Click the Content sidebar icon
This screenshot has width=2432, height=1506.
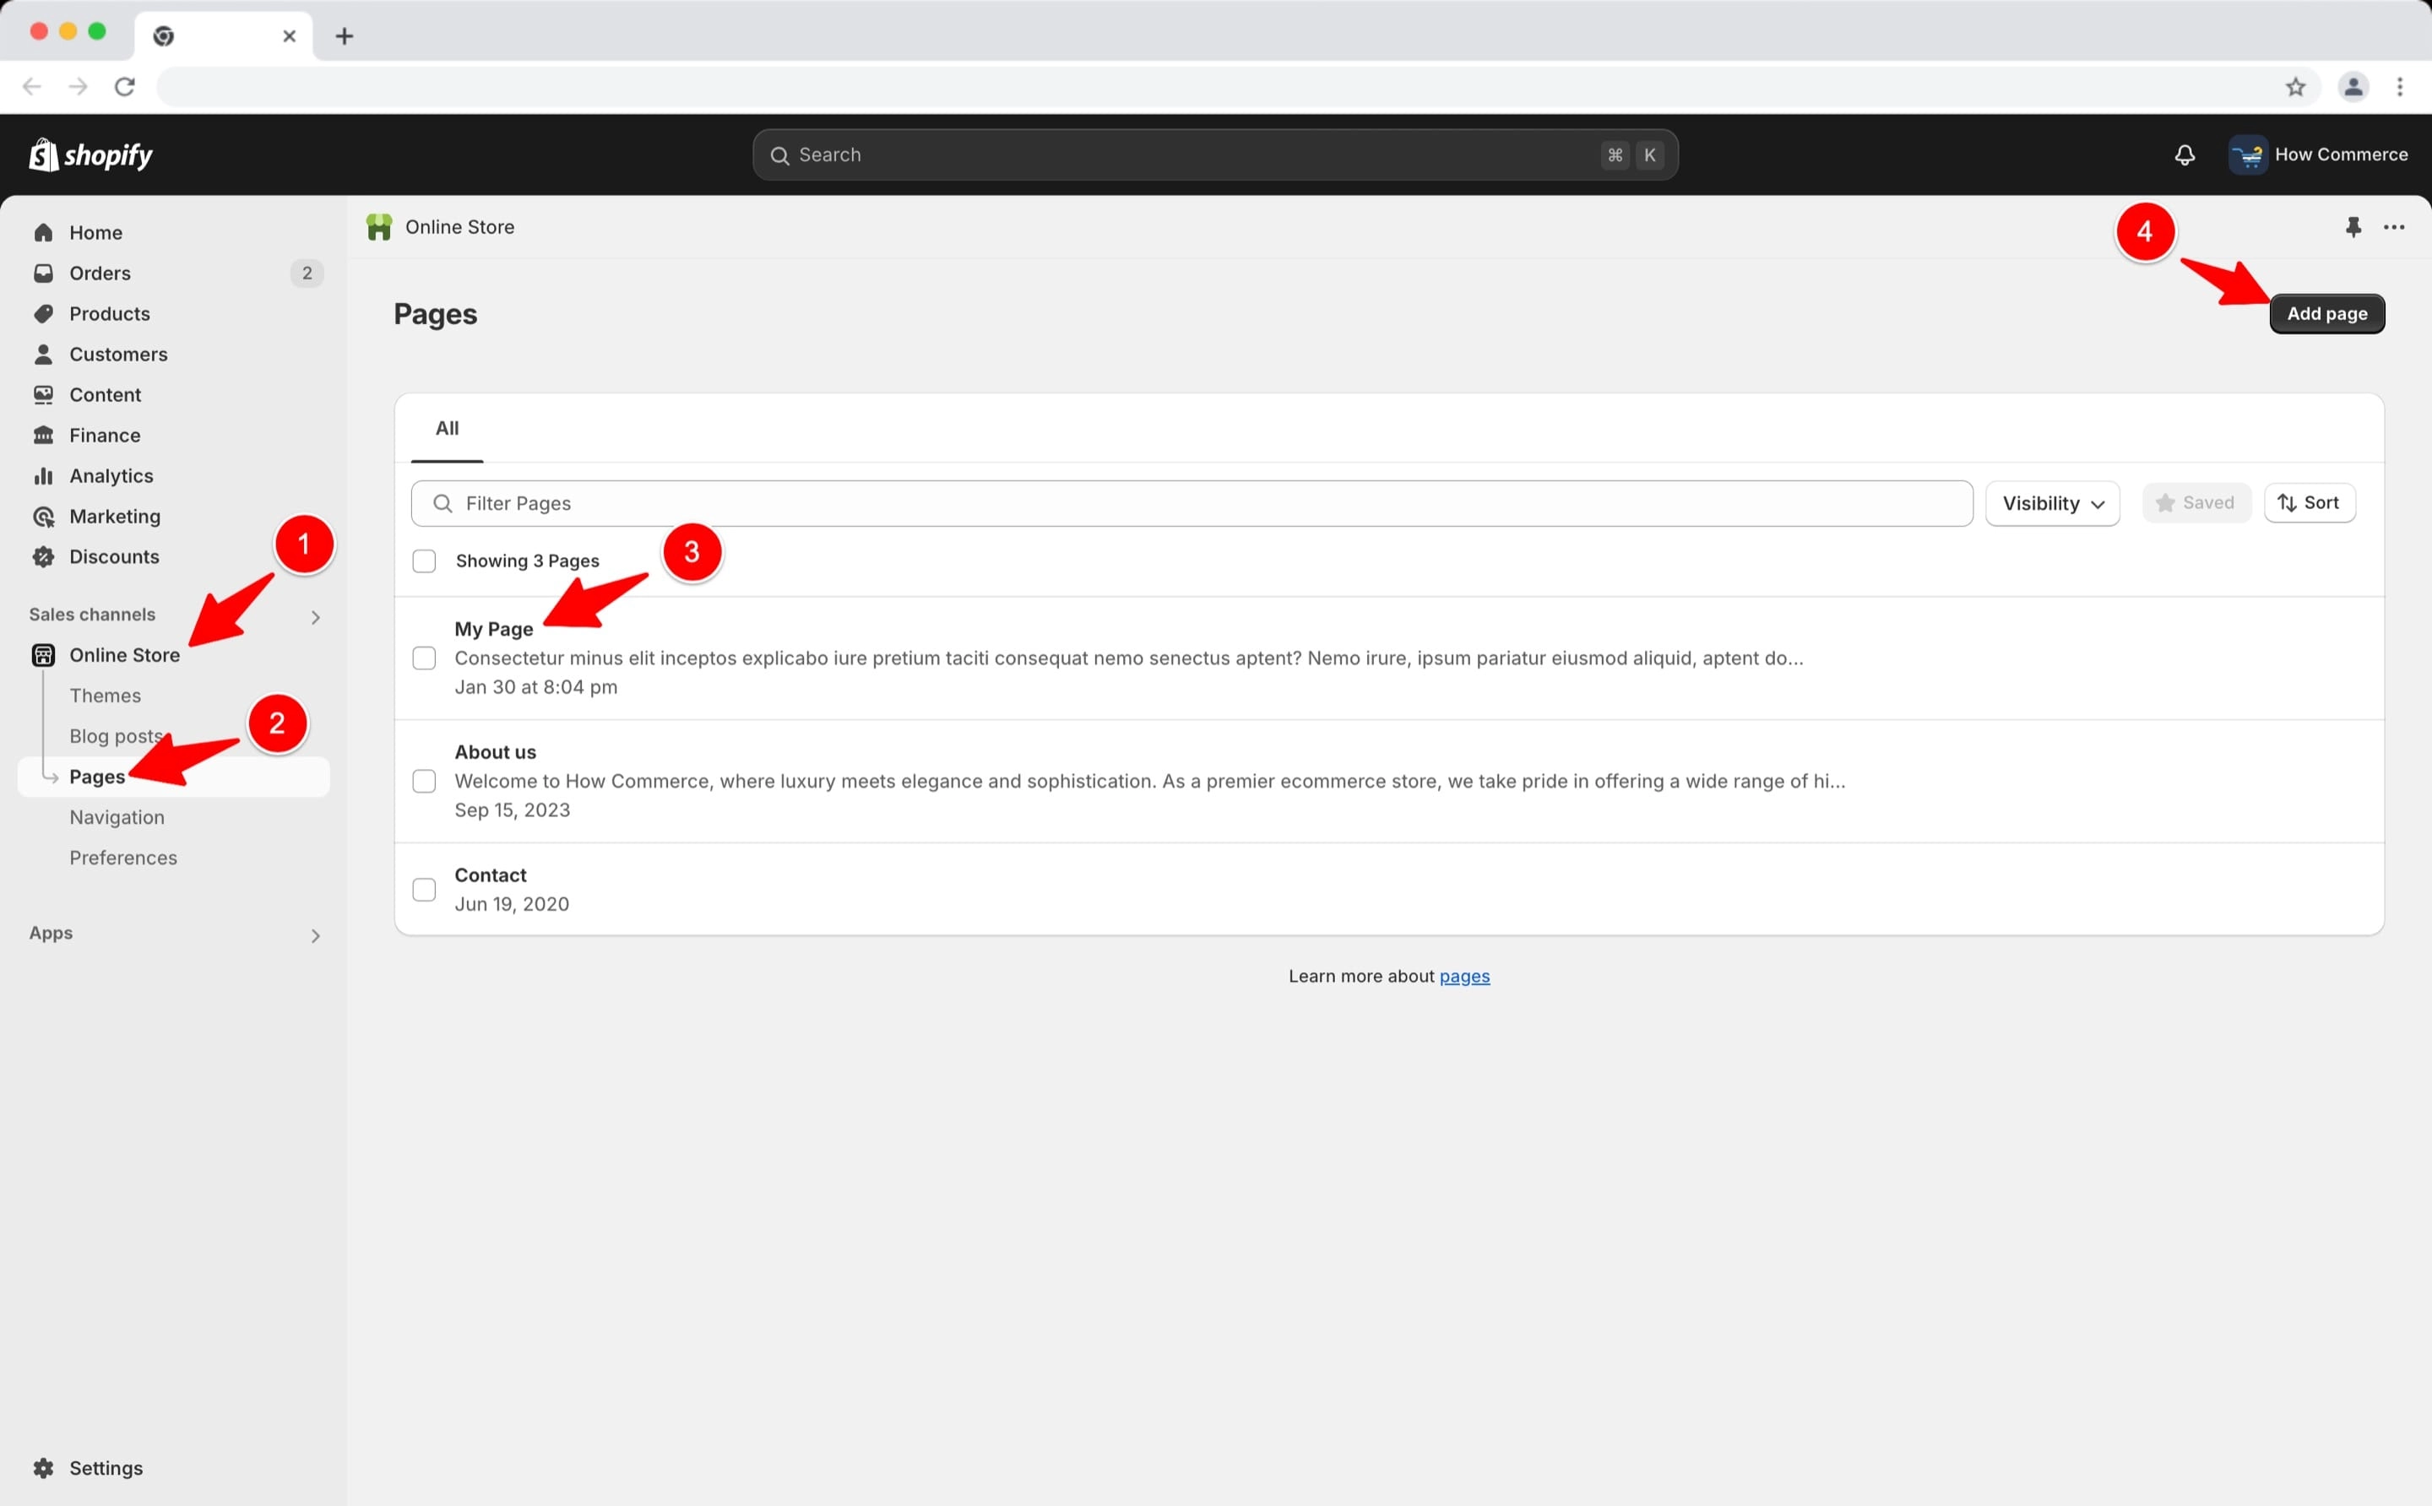tap(43, 394)
